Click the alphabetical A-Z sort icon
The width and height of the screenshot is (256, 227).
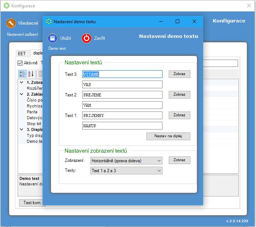[31, 74]
